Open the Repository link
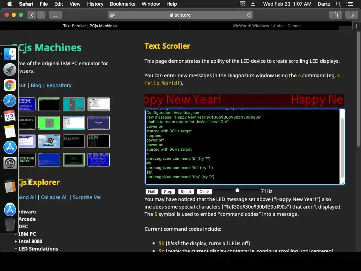The height and width of the screenshot is (271, 361). 59,85
